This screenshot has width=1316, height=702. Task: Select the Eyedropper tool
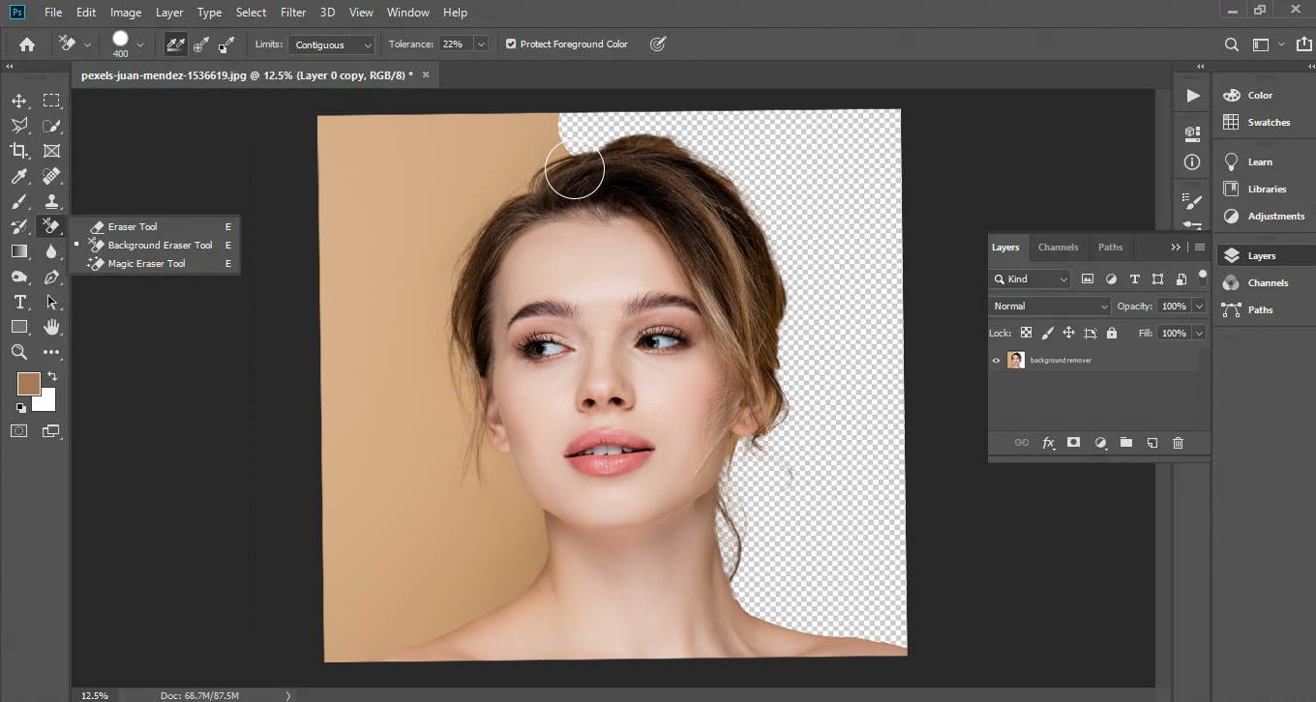[x=19, y=176]
